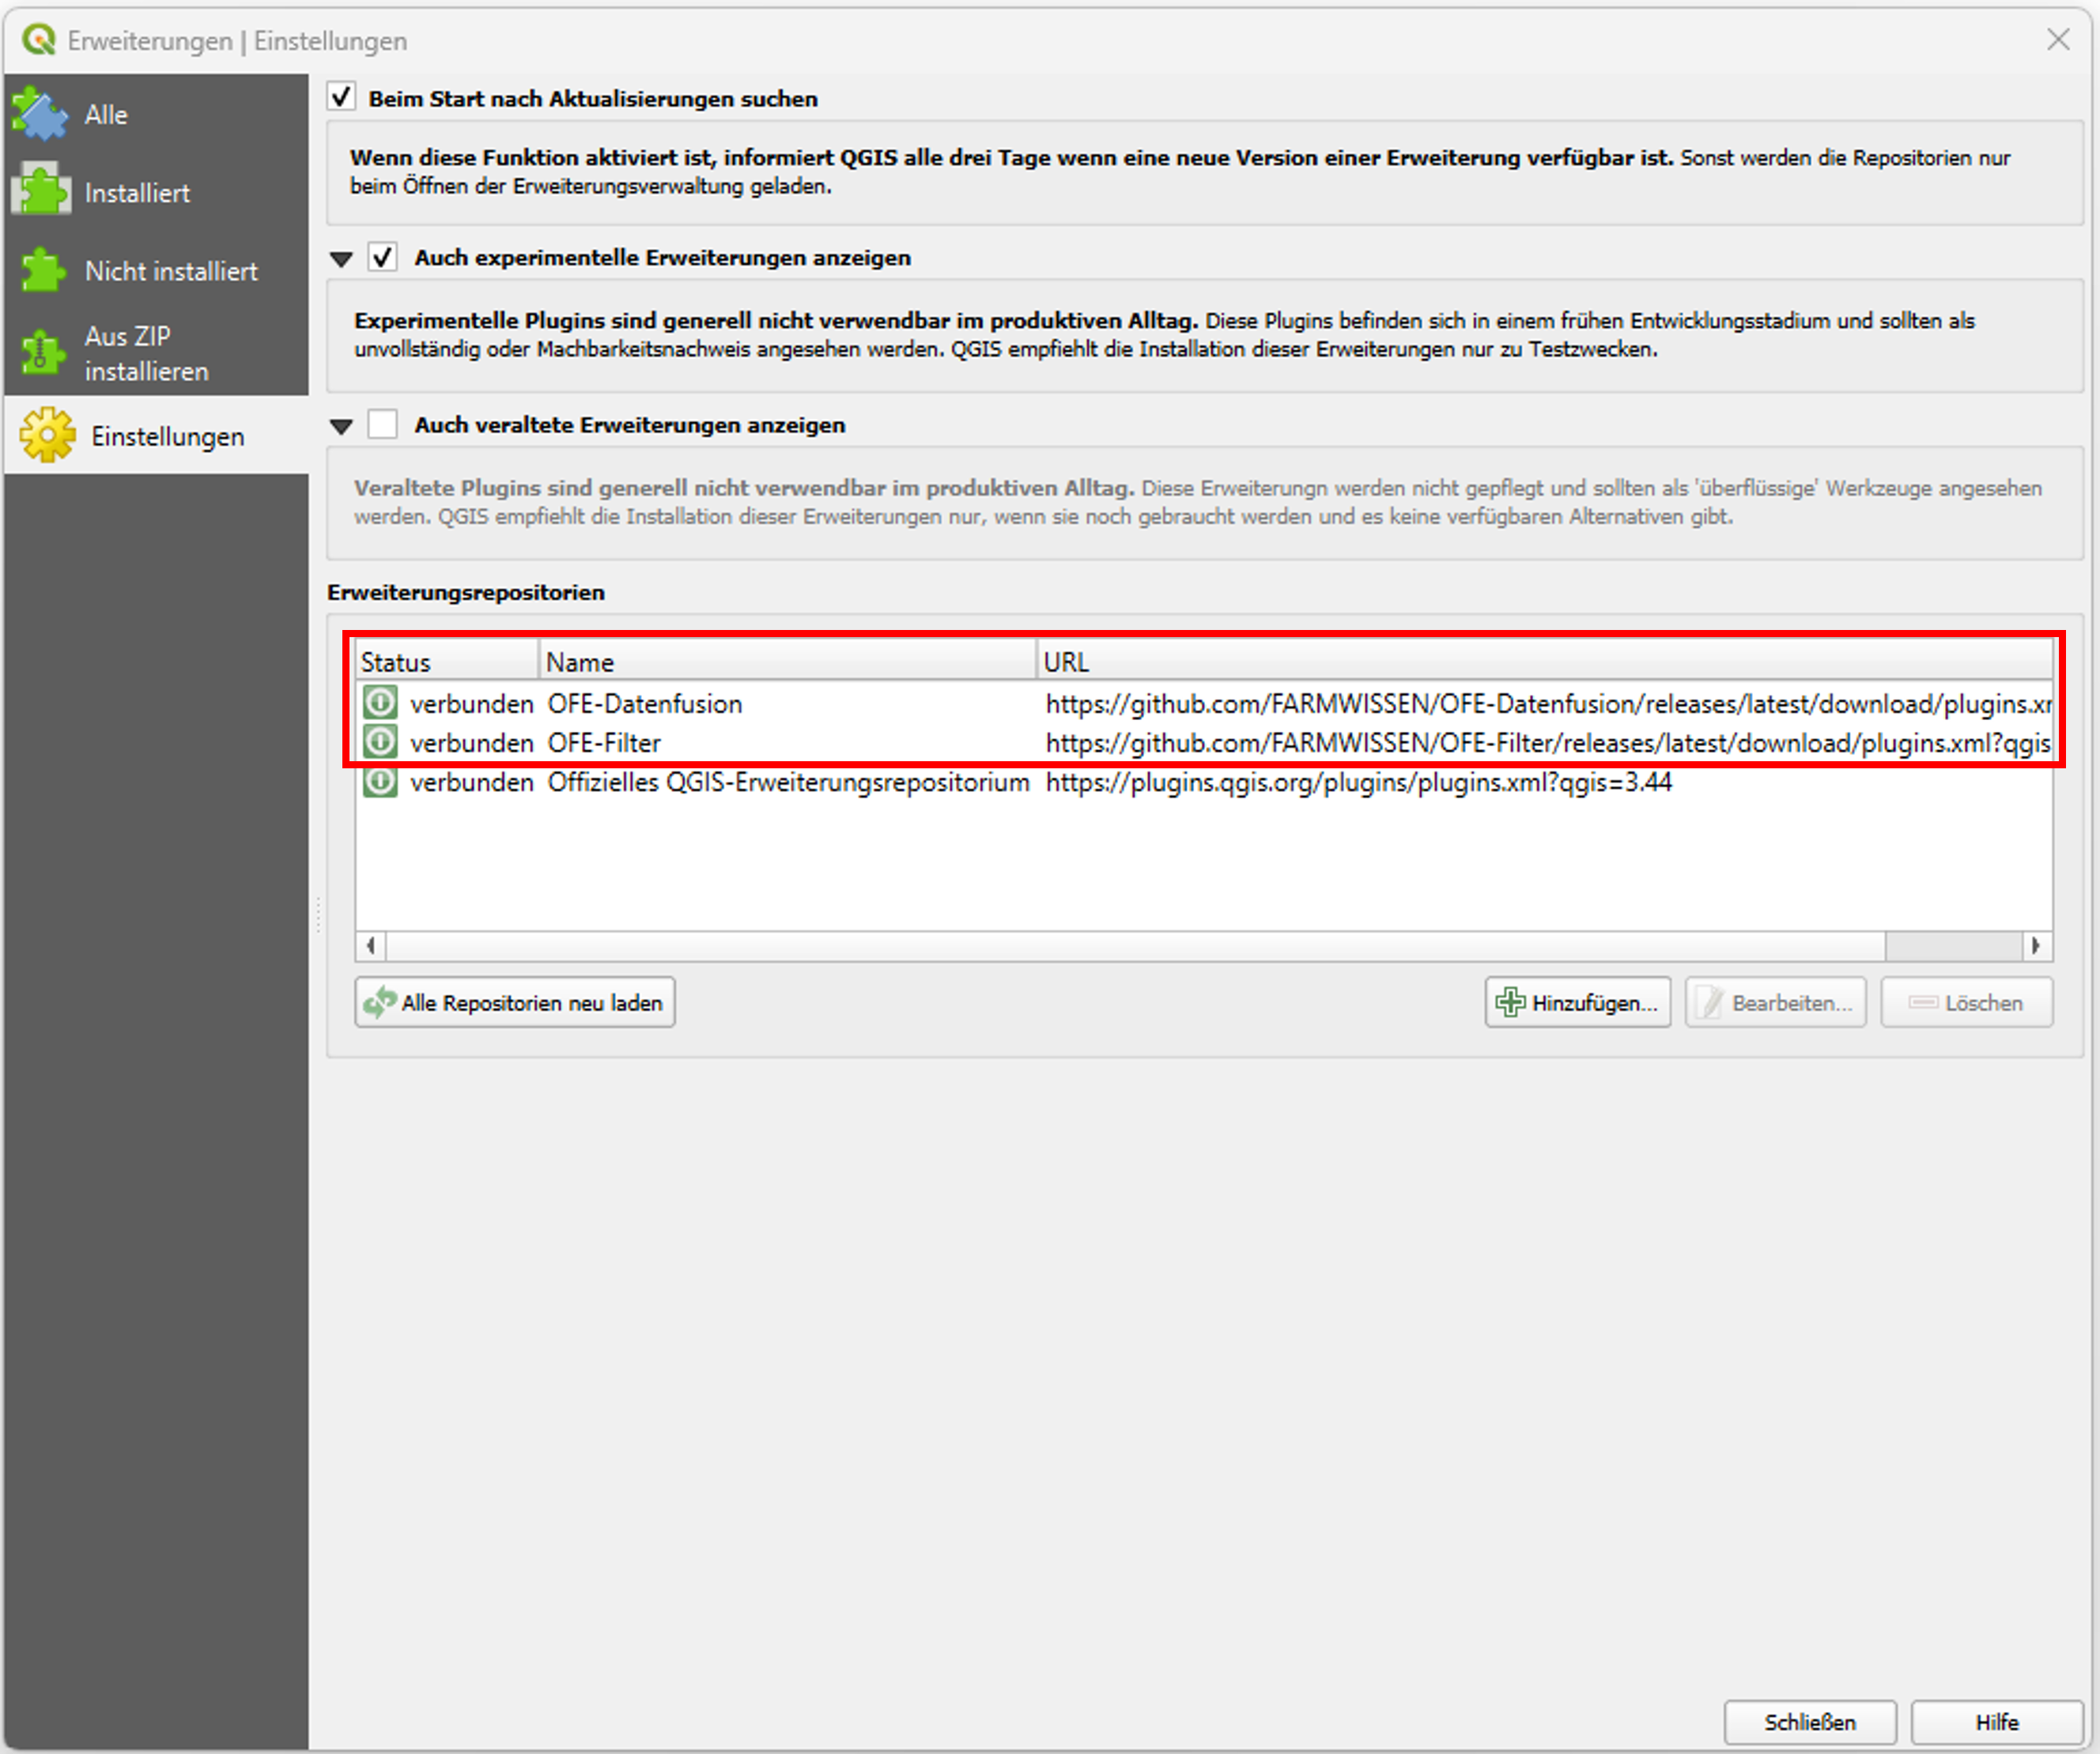
Task: Click the yellow gear Einstellungen icon
Action: coord(47,435)
